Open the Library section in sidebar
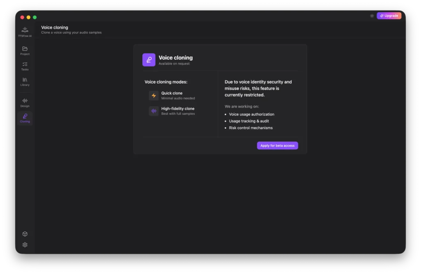 [x=25, y=82]
